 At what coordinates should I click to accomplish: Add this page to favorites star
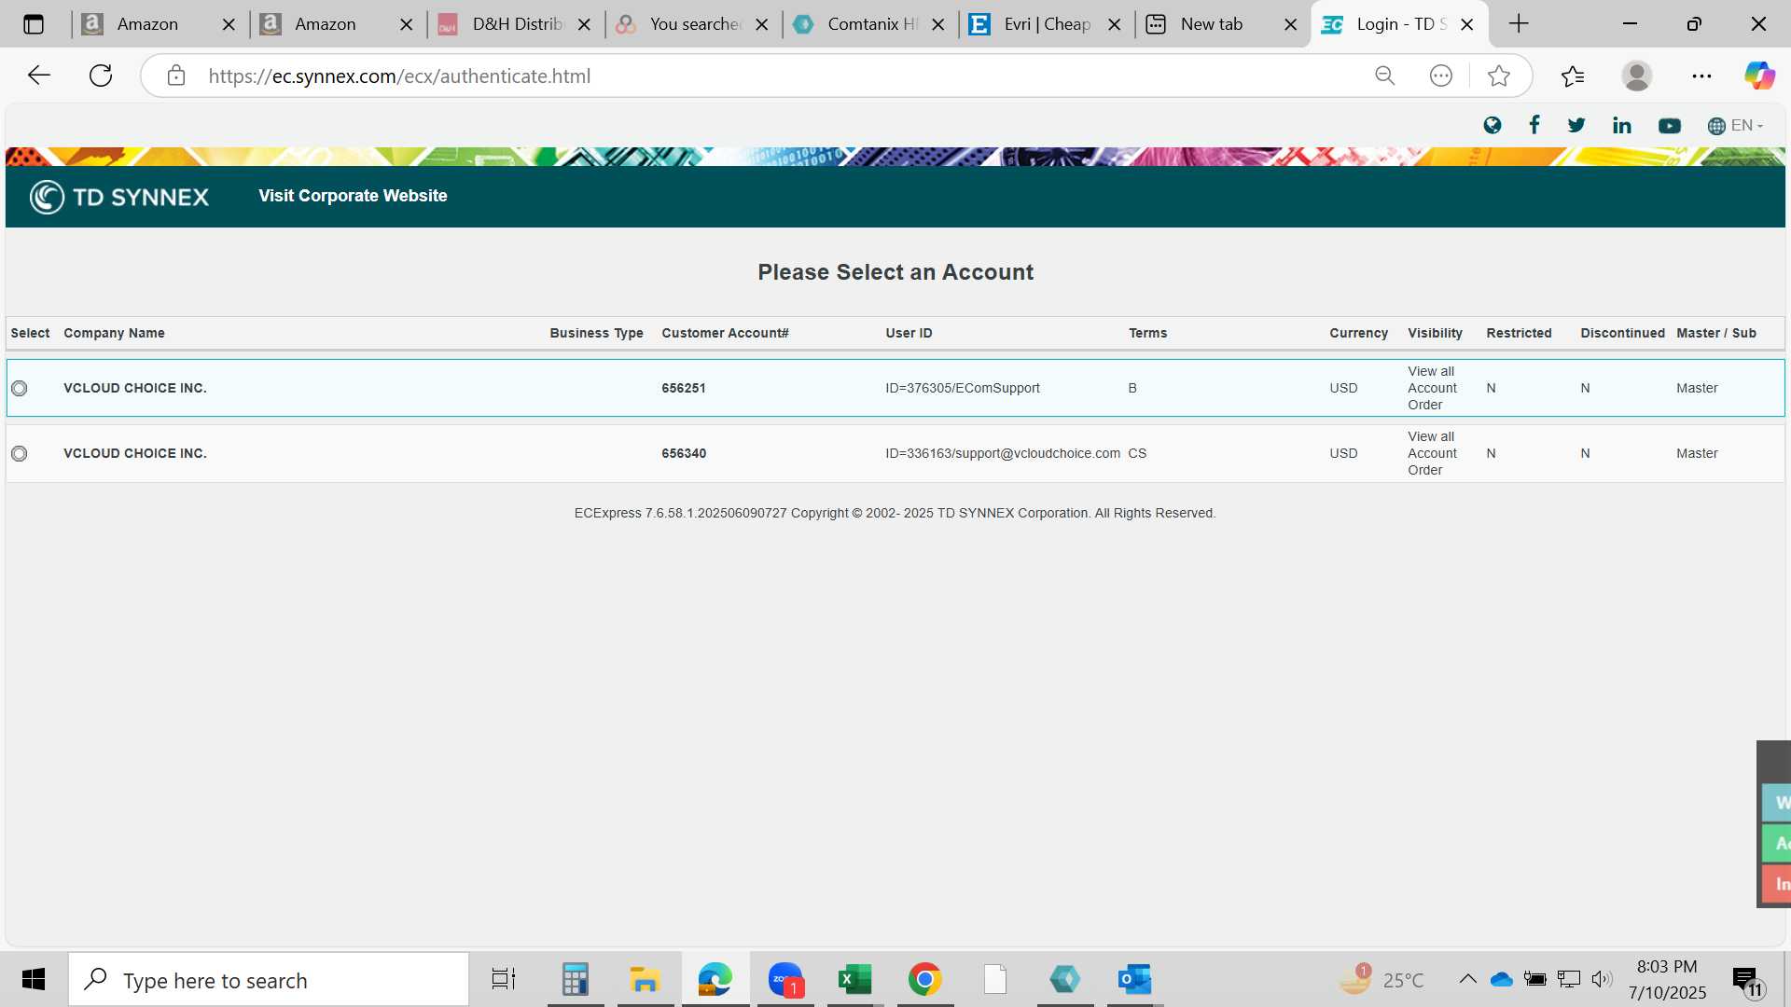(x=1499, y=76)
